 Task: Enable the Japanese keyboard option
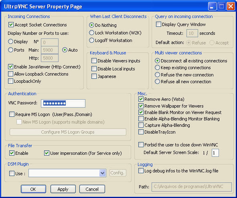point(94,76)
